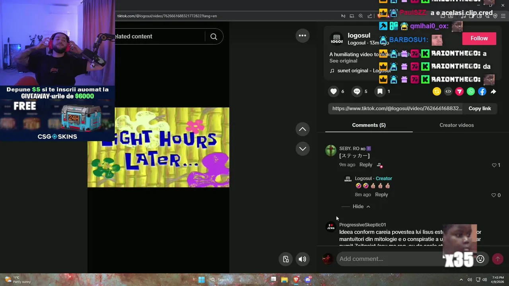This screenshot has height=286, width=509.
Task: Share video via Facebook icon
Action: [482, 91]
